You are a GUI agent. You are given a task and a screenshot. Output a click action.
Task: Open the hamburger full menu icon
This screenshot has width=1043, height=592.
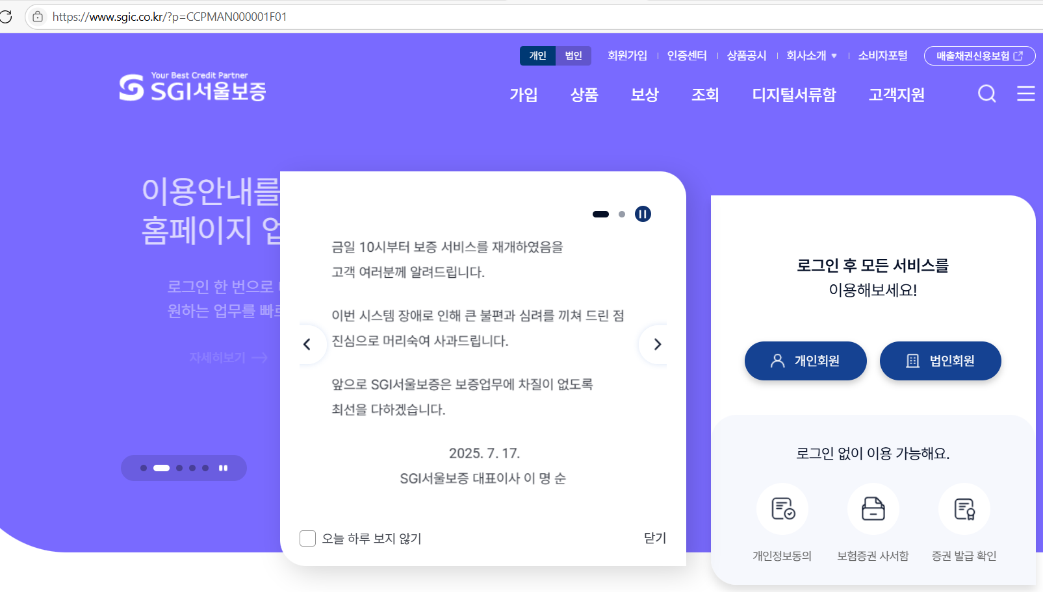[1026, 94]
